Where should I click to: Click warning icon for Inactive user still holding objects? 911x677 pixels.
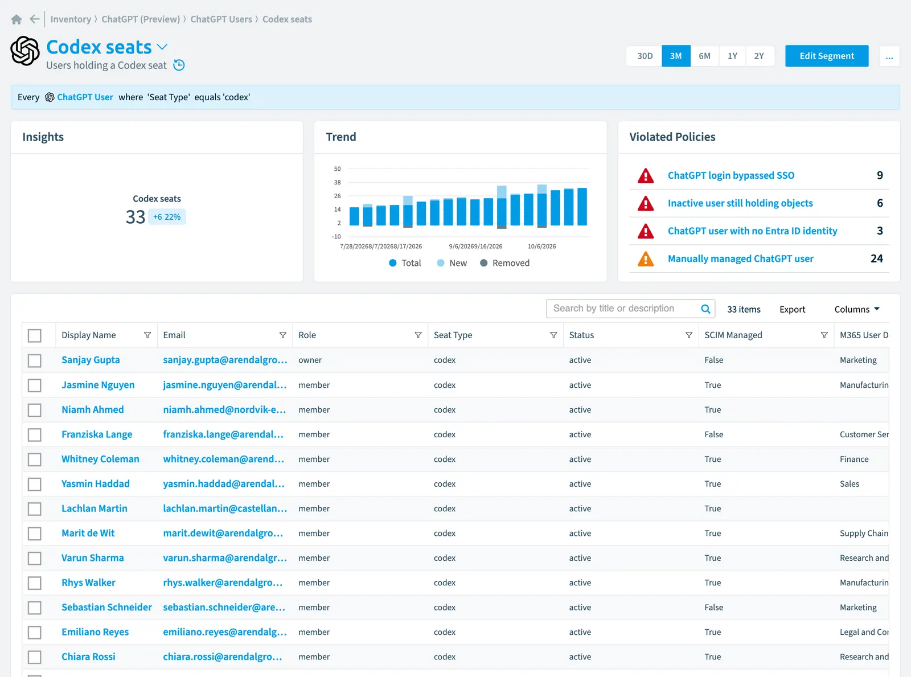click(x=646, y=203)
